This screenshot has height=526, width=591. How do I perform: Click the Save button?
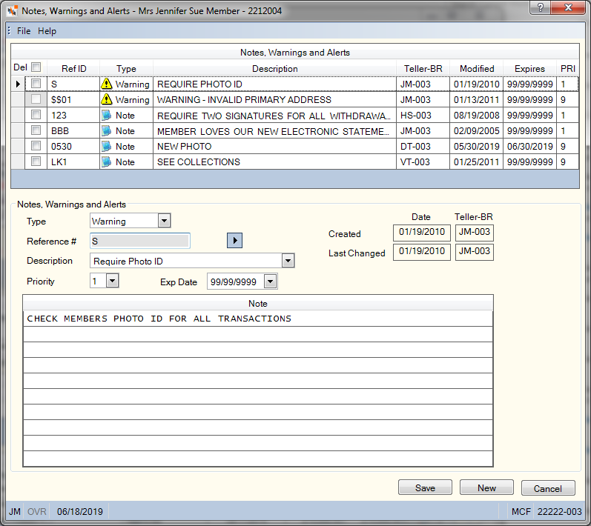(x=425, y=487)
